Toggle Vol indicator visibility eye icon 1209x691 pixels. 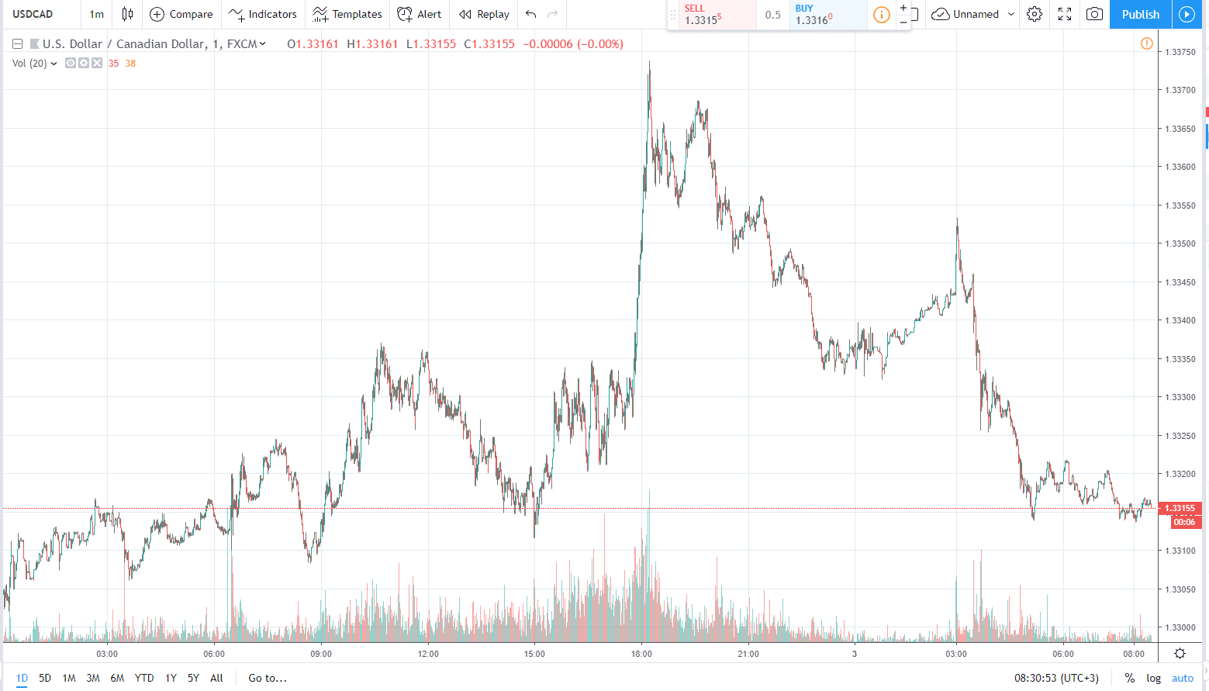(x=71, y=63)
